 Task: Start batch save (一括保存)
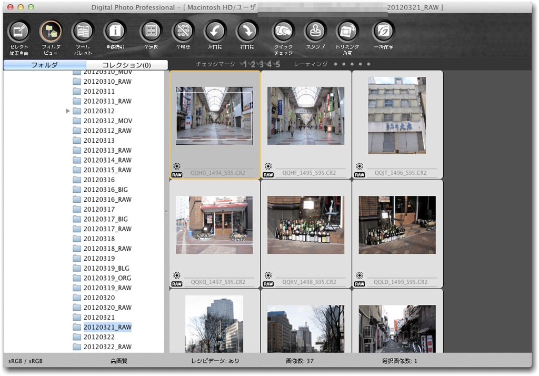point(383,32)
